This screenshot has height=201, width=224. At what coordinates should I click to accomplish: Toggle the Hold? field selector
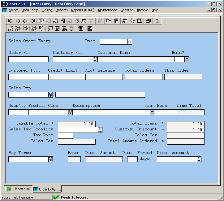187,59
